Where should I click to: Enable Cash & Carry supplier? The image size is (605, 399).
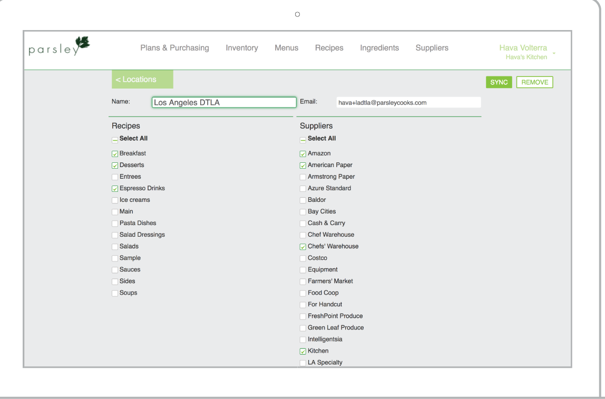(x=303, y=223)
